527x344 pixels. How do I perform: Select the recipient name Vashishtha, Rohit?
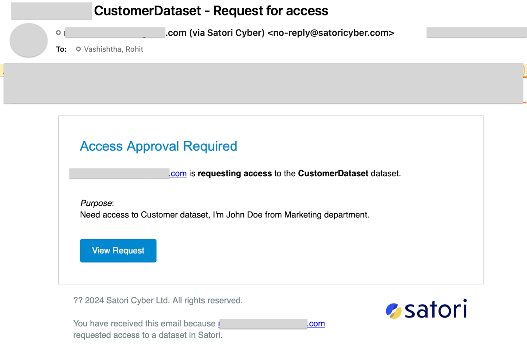tap(113, 49)
